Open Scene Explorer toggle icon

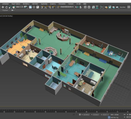(x=85, y=7)
